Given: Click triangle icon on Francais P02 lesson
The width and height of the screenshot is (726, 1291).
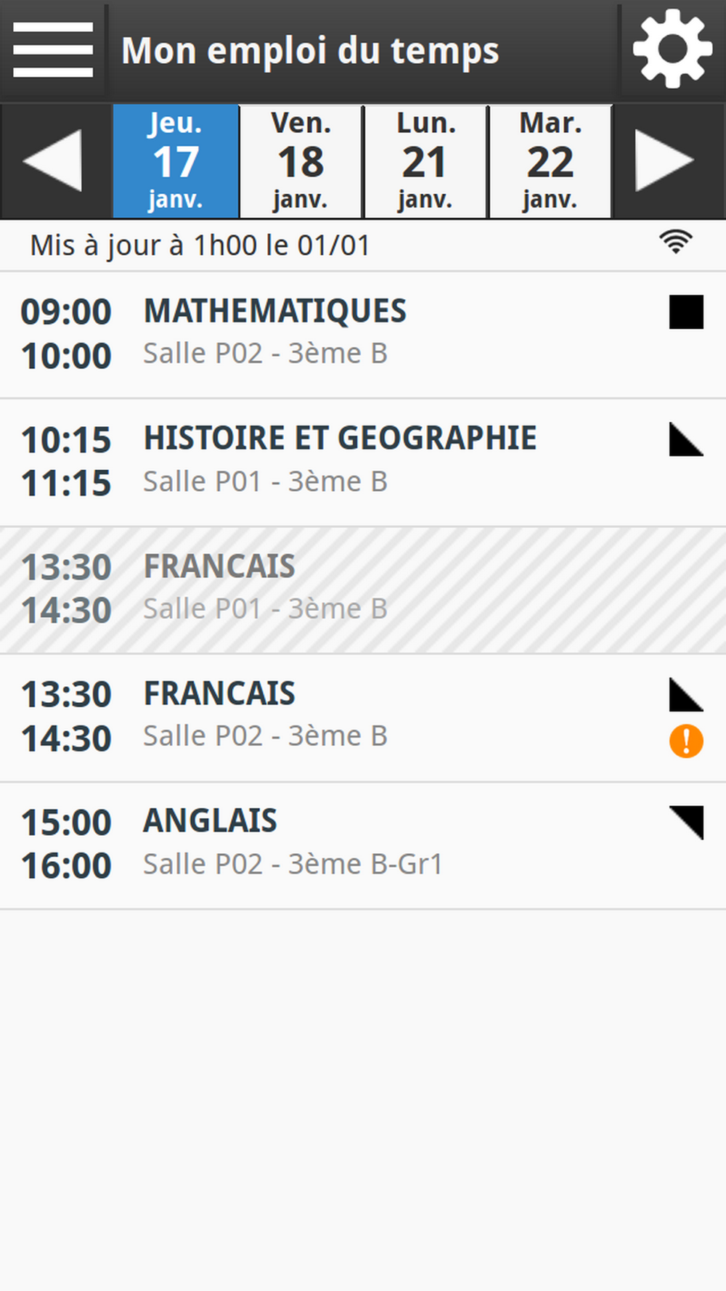Looking at the screenshot, I should (686, 695).
